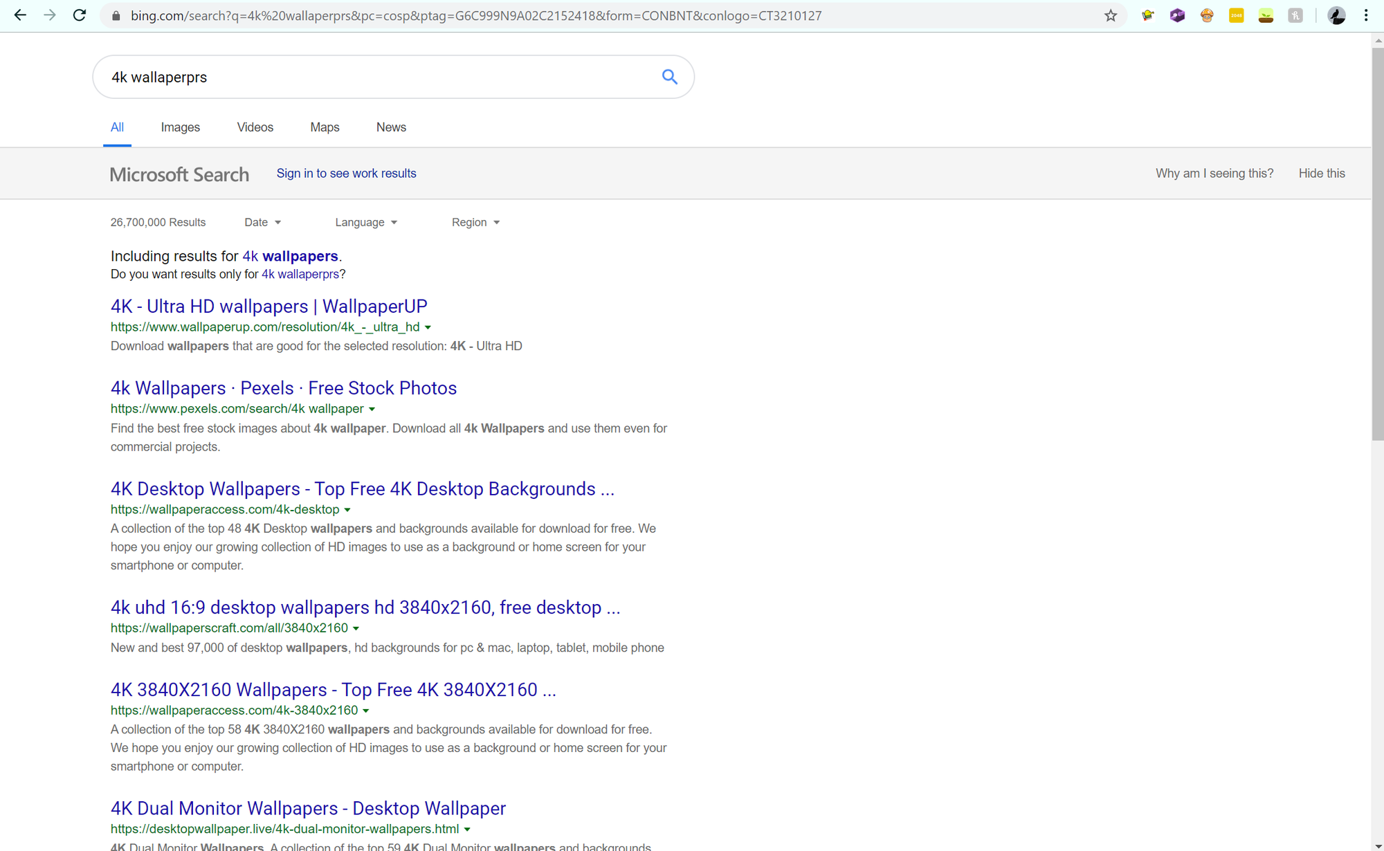Bookmark this page with the star
Image resolution: width=1384 pixels, height=851 pixels.
(x=1111, y=15)
